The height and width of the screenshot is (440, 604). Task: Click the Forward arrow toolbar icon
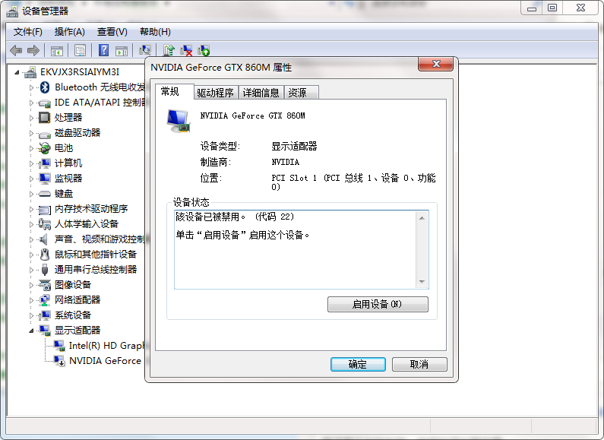pos(33,50)
